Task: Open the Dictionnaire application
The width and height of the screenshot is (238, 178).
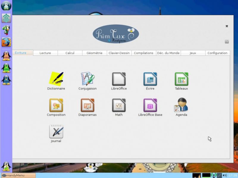Action: 56,81
